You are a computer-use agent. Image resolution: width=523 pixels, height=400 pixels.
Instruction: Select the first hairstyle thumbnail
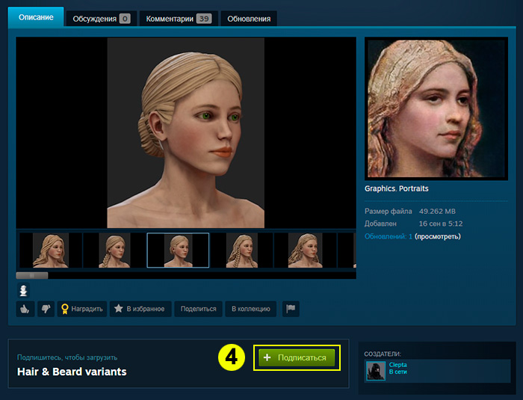click(x=50, y=250)
